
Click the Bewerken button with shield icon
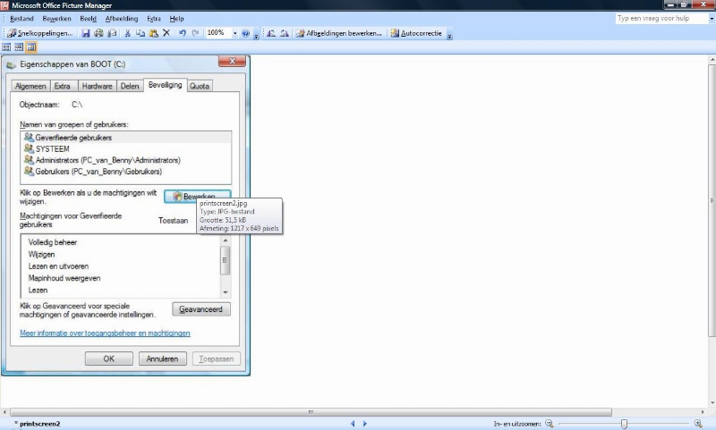pyautogui.click(x=197, y=196)
